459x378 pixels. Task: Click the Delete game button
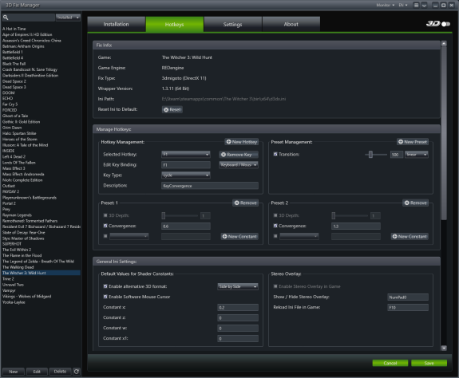60,372
